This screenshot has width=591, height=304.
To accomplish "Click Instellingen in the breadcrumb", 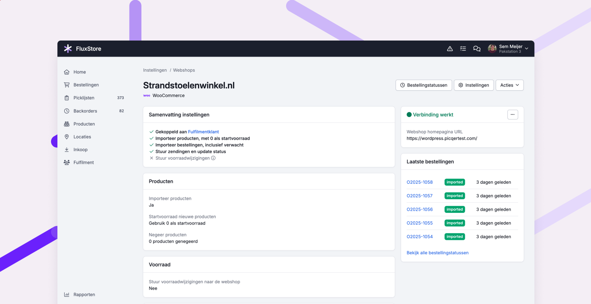I will tap(155, 70).
